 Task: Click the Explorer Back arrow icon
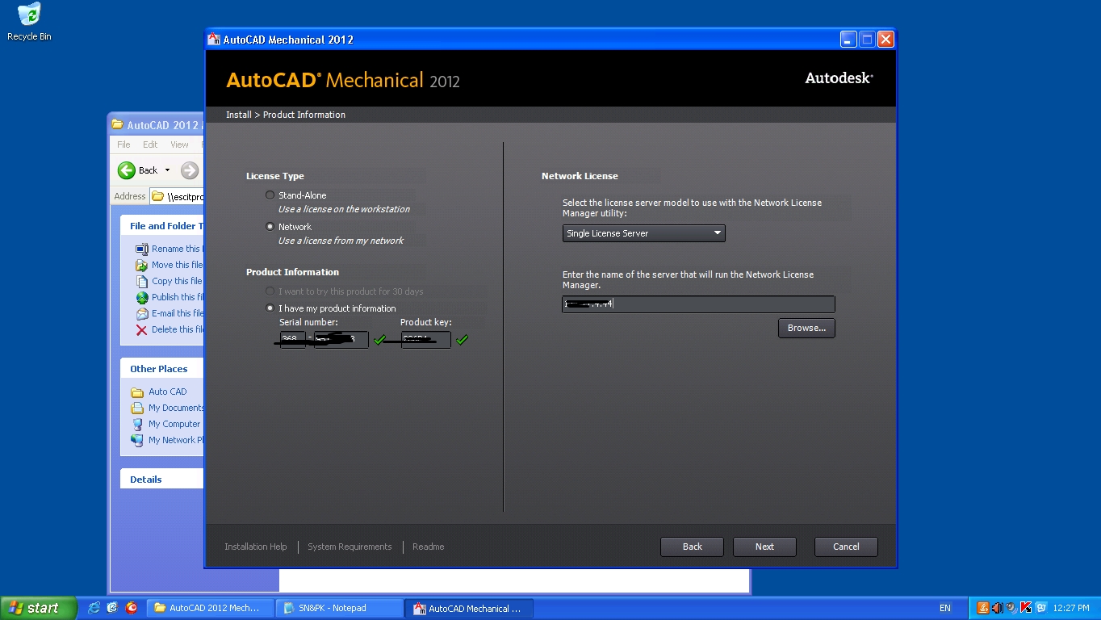[x=127, y=170]
